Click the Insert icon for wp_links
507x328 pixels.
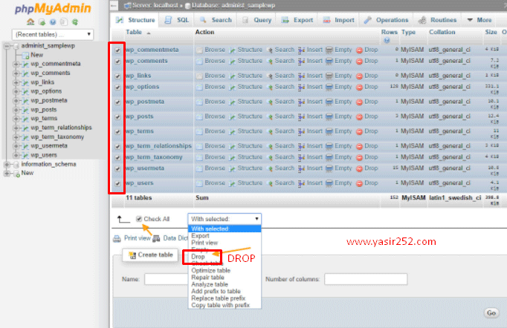[x=301, y=76]
